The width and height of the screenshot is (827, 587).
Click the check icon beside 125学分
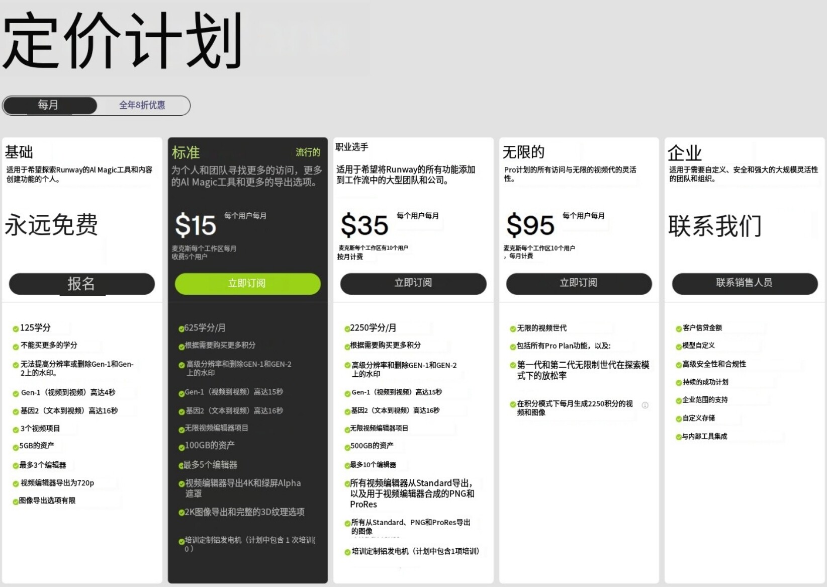pyautogui.click(x=16, y=329)
